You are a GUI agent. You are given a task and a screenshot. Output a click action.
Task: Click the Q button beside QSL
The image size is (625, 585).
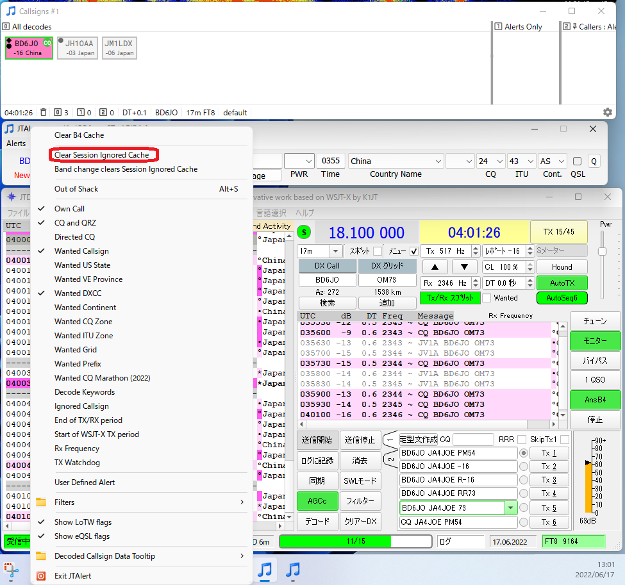594,161
